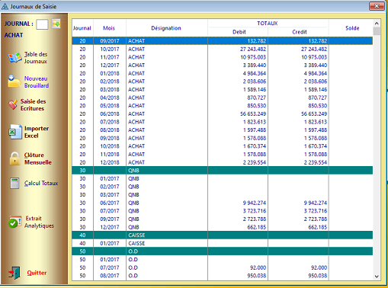Click the scrollbar down arrow
This screenshot has width=388, height=288.
(x=377, y=277)
